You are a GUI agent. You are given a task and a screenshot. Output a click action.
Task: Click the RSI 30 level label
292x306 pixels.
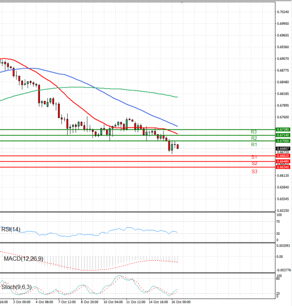coord(278,233)
